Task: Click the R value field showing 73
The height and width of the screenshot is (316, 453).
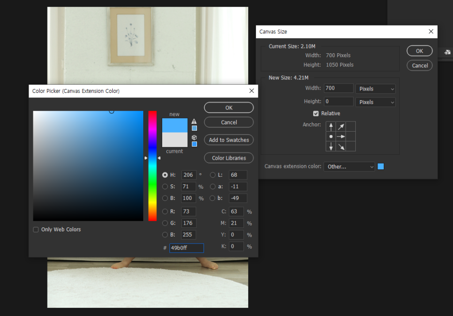Action: [x=189, y=211]
